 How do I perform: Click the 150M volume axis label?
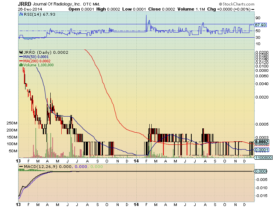pyautogui.click(x=12, y=137)
